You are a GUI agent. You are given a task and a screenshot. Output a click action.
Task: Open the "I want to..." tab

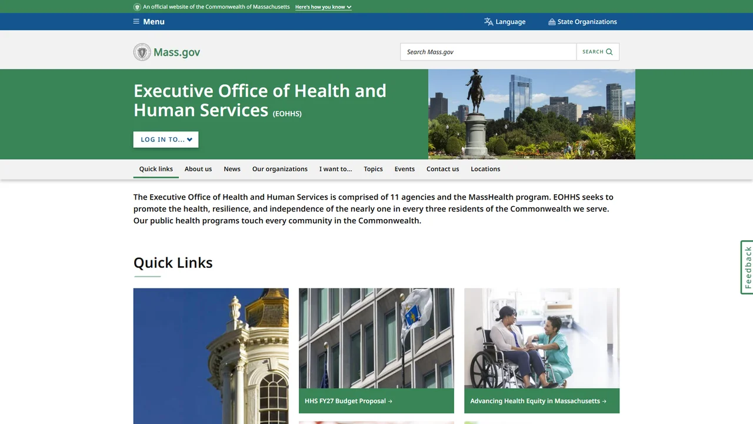tap(336, 169)
